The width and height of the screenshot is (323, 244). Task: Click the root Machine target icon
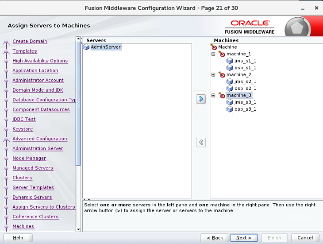pos(214,47)
